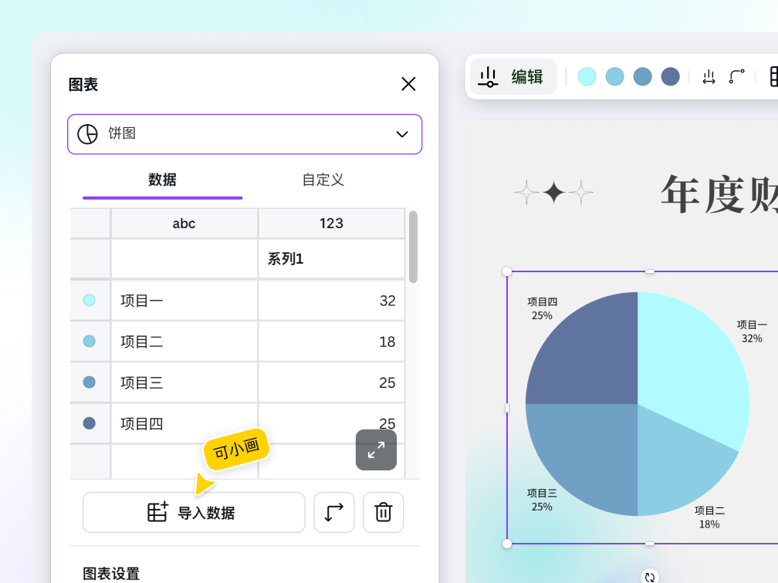Click the empty series label cell left of 系列1

tap(184, 259)
